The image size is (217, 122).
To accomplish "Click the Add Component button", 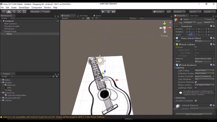I will click(194, 114).
